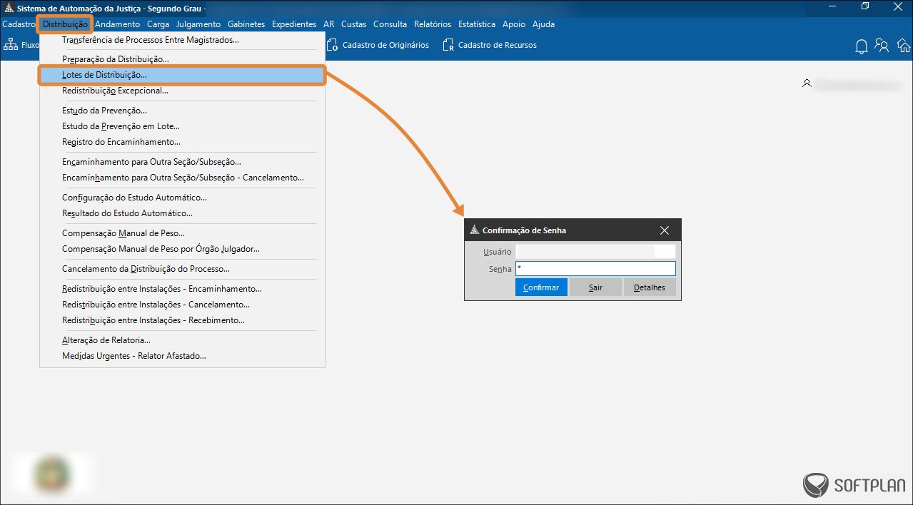The image size is (913, 505).
Task: Click the Cadastro de Originários toolbar icon
Action: 332,45
